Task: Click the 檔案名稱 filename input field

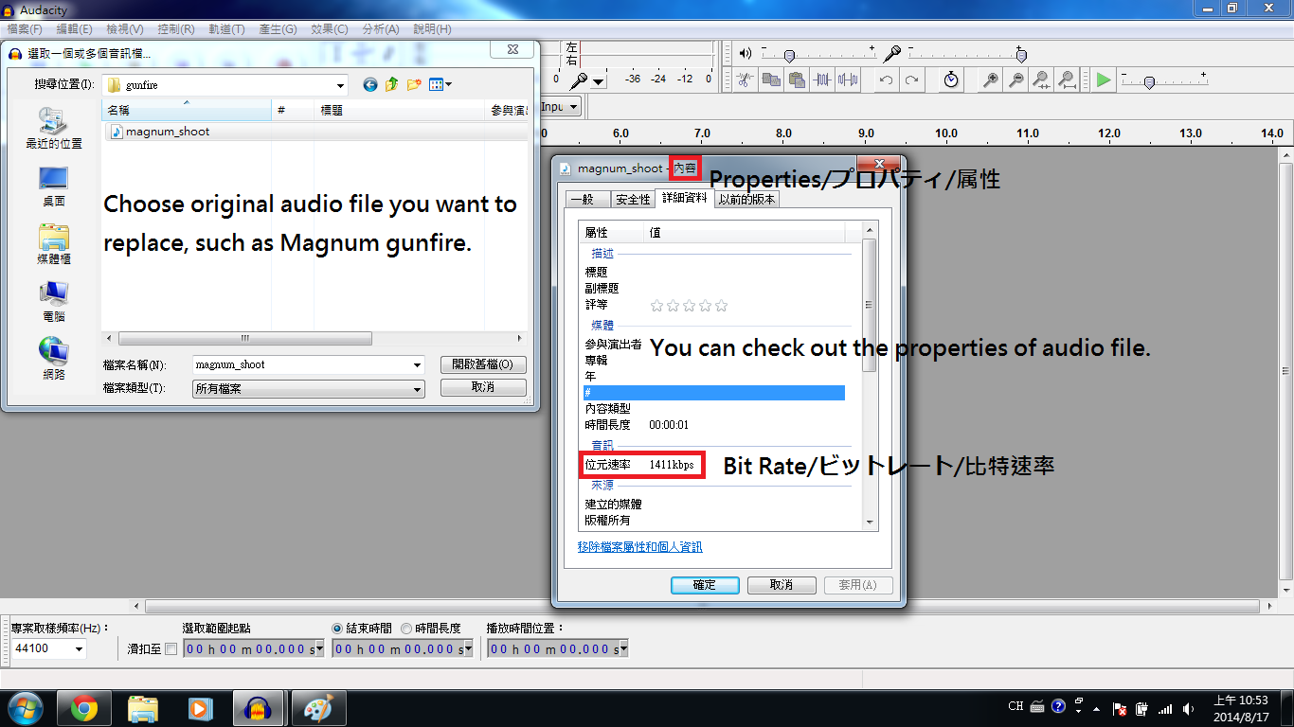Action: (300, 365)
